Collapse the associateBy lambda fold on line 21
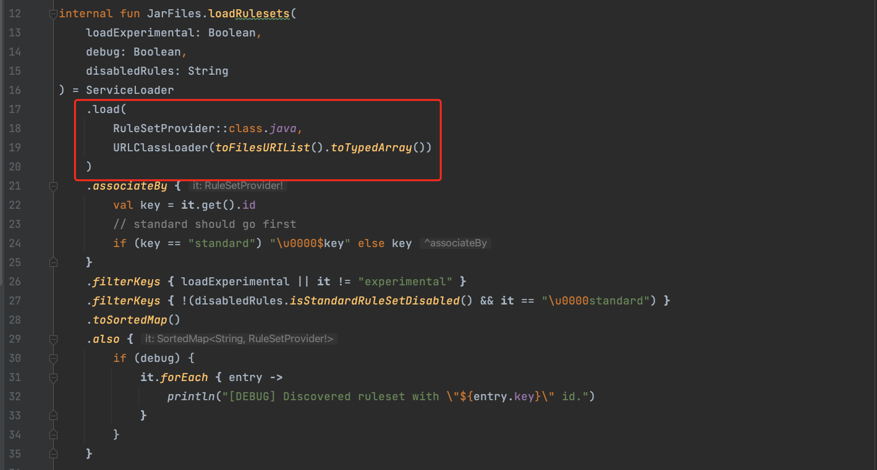 (53, 186)
